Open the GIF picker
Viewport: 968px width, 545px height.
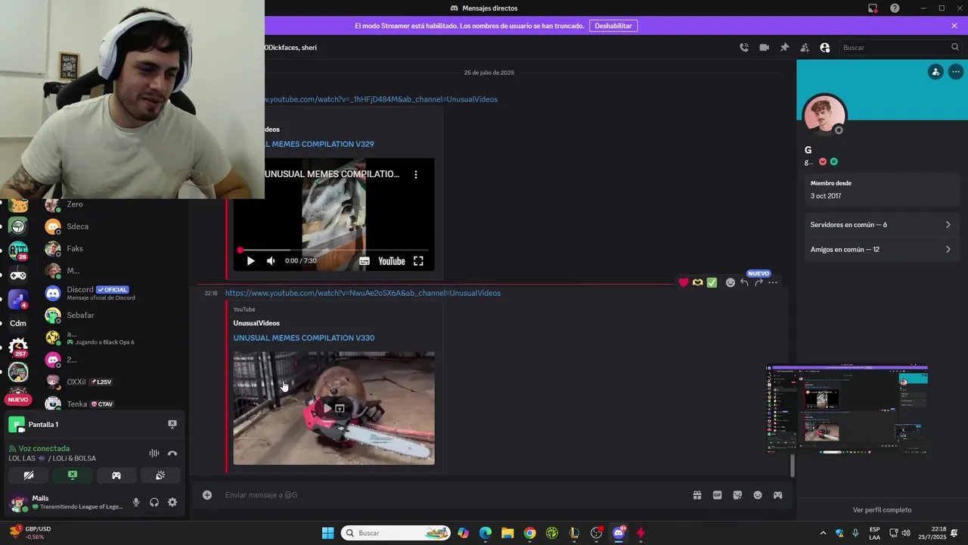717,495
